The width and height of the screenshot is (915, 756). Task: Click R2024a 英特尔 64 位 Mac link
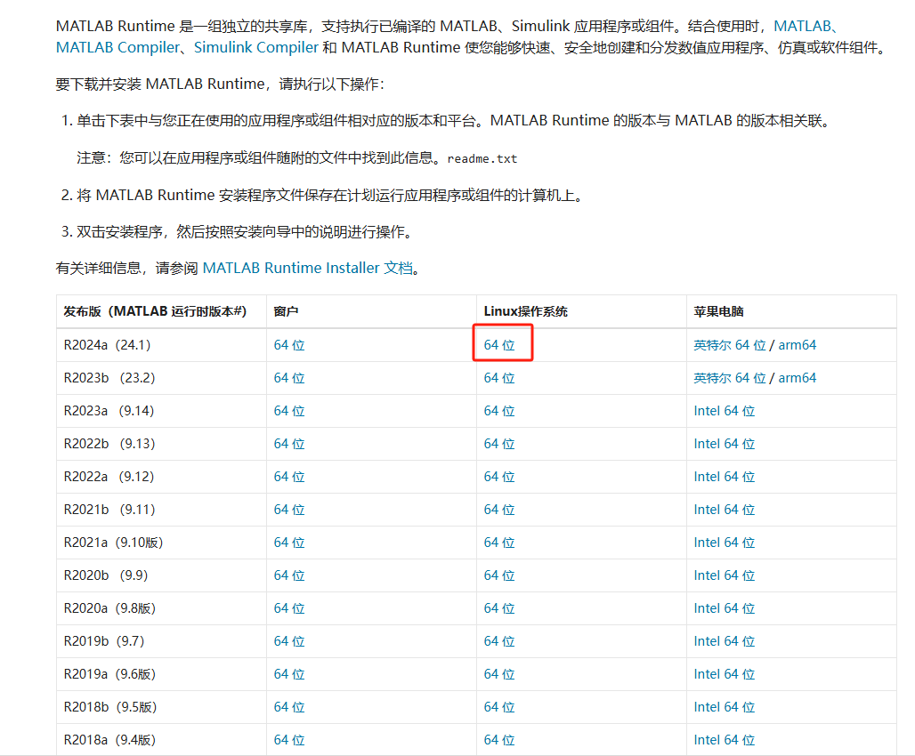730,345
